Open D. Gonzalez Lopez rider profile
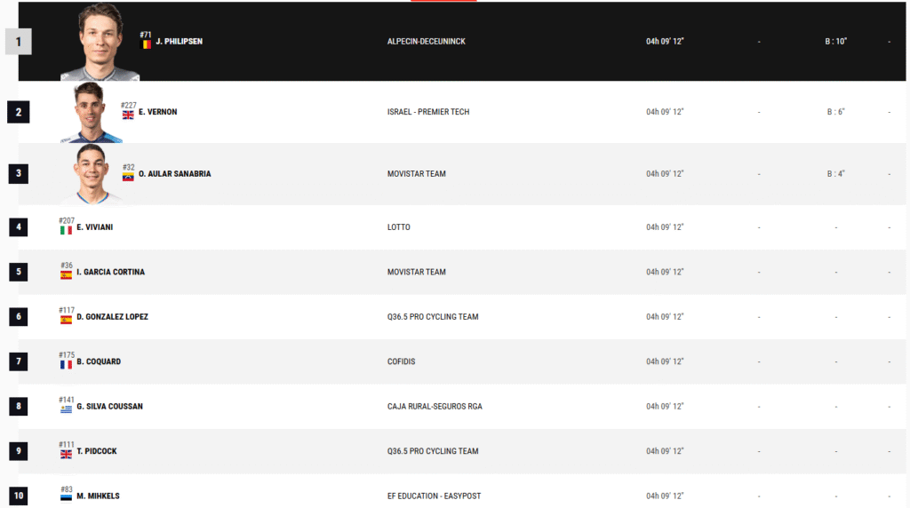Screen dimensions: 910x508 point(113,317)
